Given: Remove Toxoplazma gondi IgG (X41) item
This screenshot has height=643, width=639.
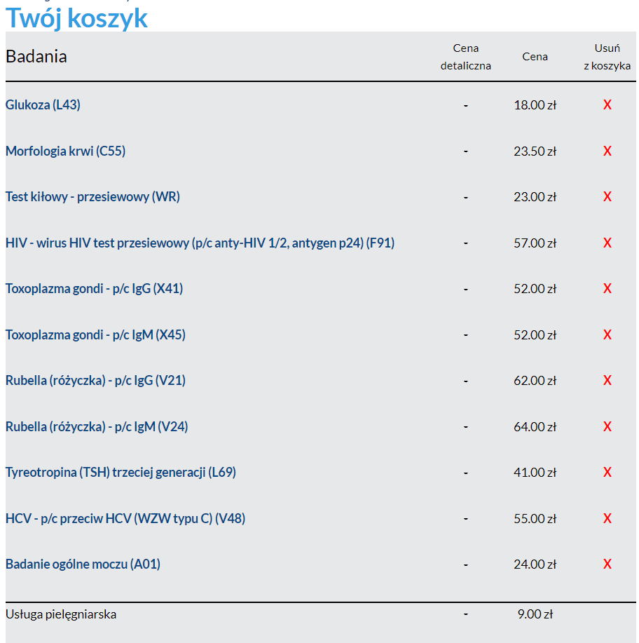Looking at the screenshot, I should pyautogui.click(x=607, y=289).
